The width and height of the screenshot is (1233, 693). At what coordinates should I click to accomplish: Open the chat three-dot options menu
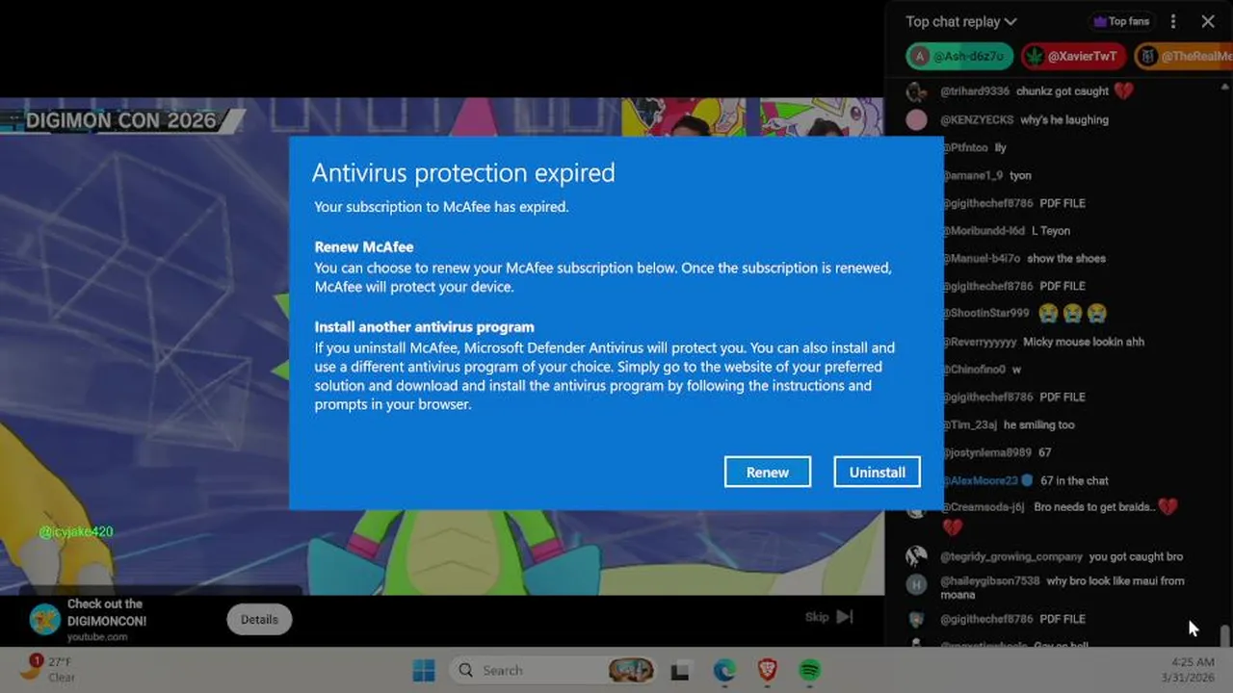[x=1172, y=21]
